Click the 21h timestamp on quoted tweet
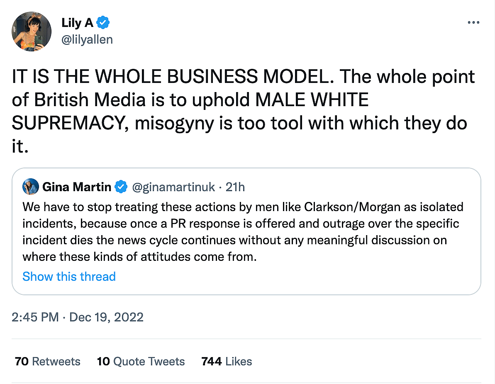 tap(235, 187)
